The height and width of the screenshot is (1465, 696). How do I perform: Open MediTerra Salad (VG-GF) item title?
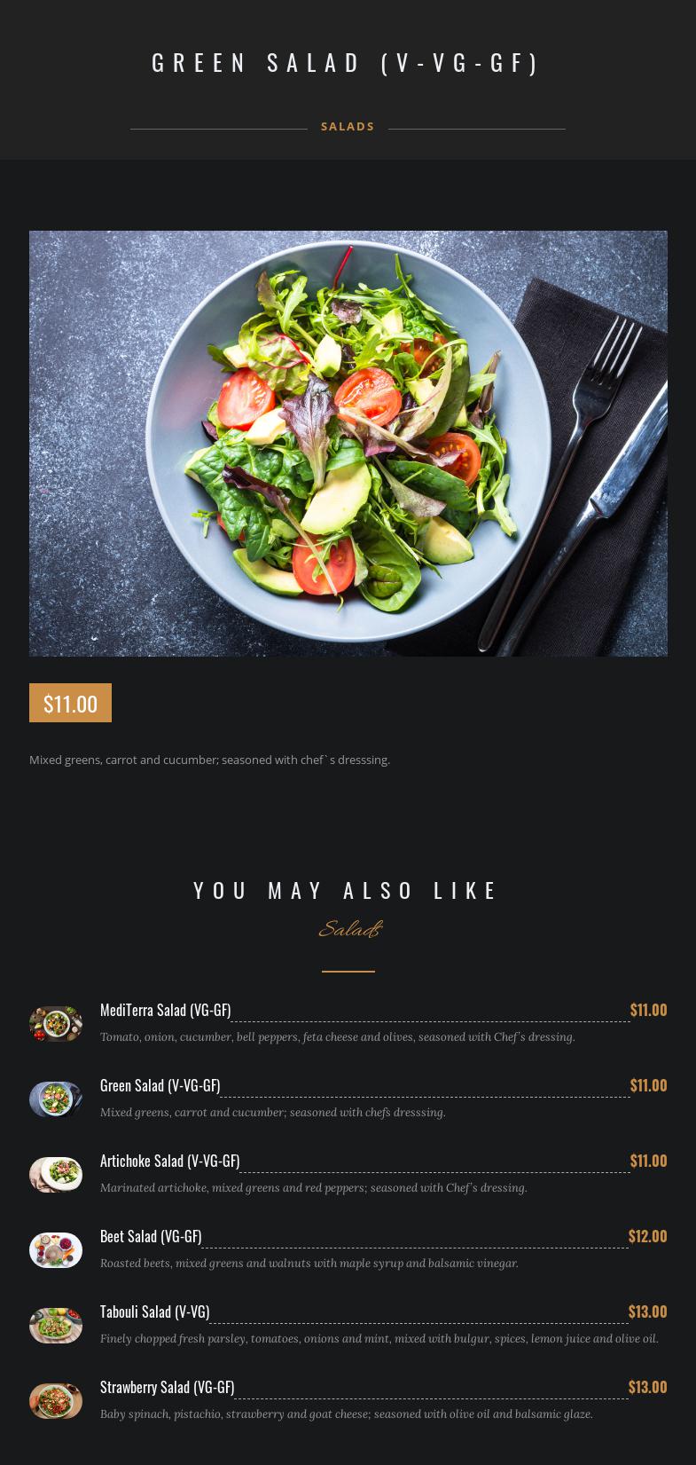166,1010
